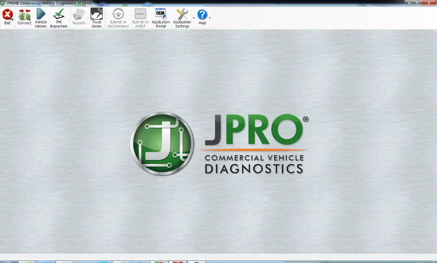Click the grayed Reports printer icon

pyautogui.click(x=79, y=15)
